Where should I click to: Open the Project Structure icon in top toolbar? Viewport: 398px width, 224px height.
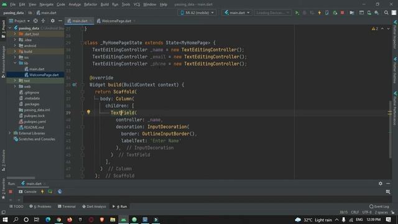(352, 12)
